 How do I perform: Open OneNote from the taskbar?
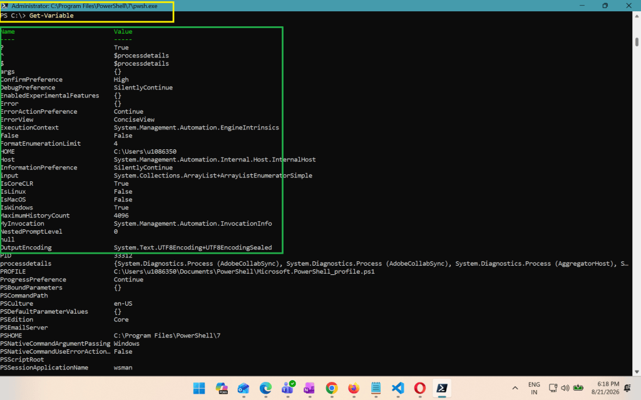tap(309, 388)
